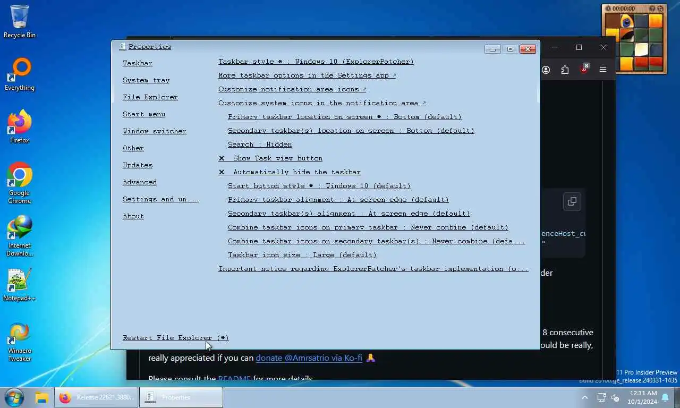
Task: Click the Properties window title icon
Action: pos(122,47)
